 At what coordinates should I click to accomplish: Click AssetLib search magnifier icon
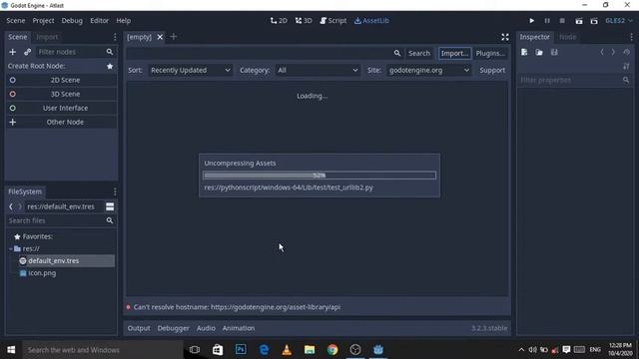397,53
